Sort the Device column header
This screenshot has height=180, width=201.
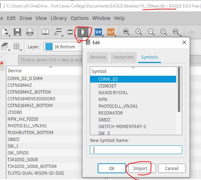[44, 71]
